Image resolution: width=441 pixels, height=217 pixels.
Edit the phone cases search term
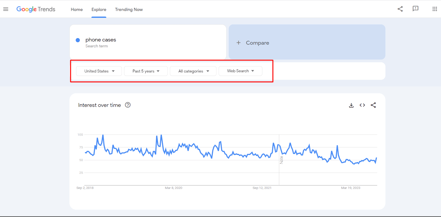click(101, 40)
